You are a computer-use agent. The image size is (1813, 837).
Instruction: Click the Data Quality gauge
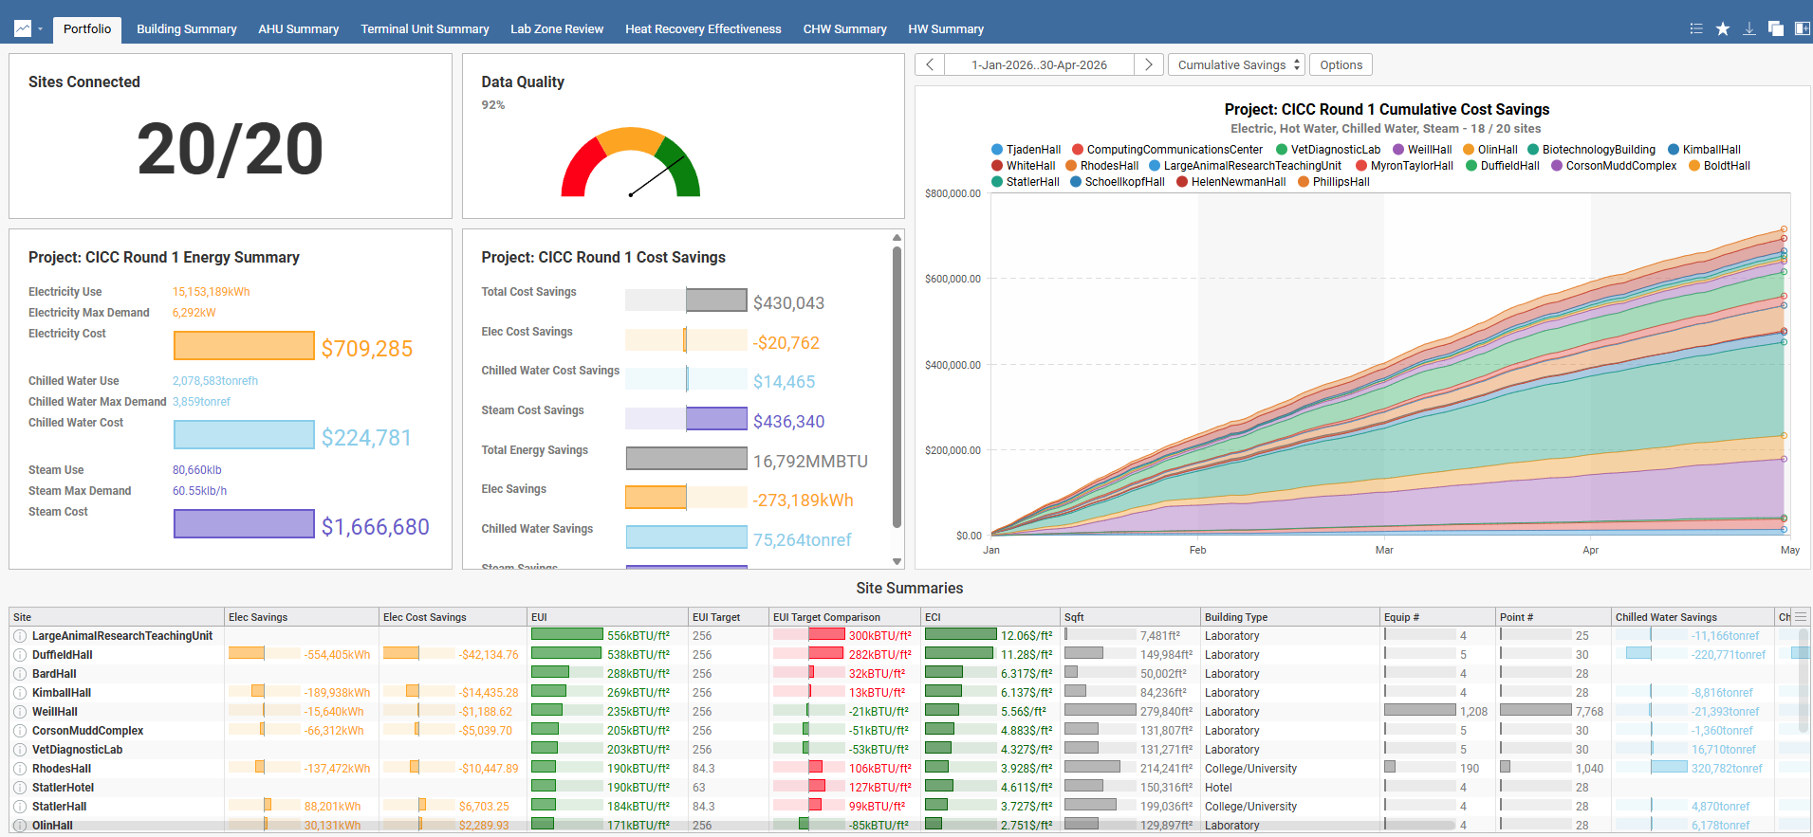(x=630, y=162)
